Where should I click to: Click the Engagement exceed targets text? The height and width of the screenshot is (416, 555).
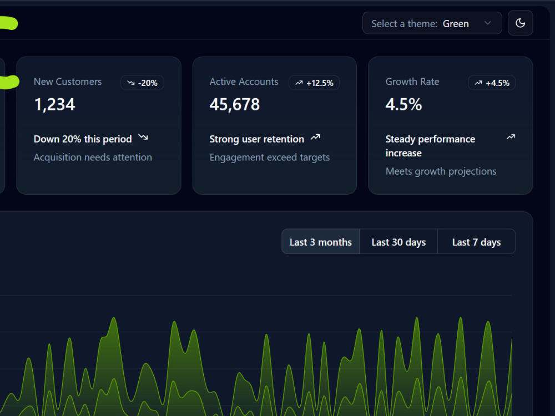(270, 158)
